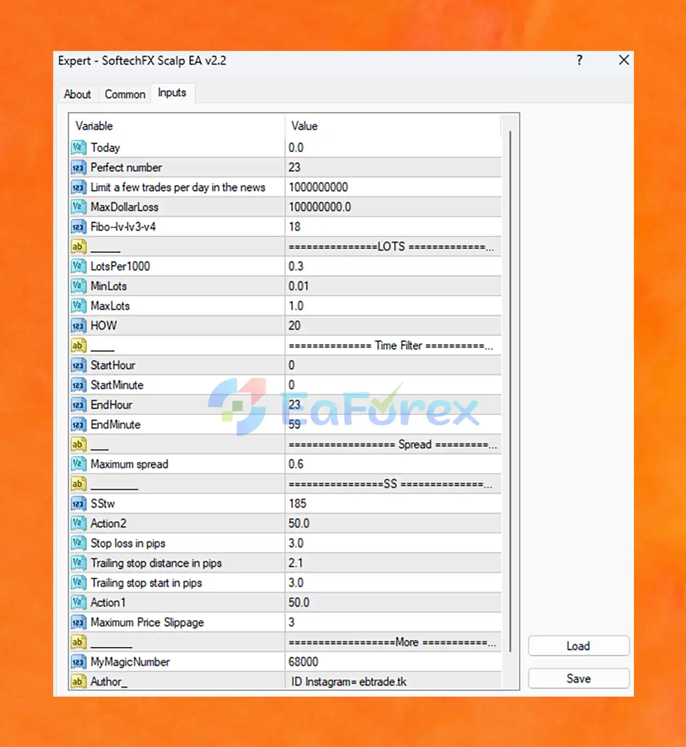Viewport: 686px width, 747px height.
Task: Click the Action2 variable name
Action: pos(108,524)
